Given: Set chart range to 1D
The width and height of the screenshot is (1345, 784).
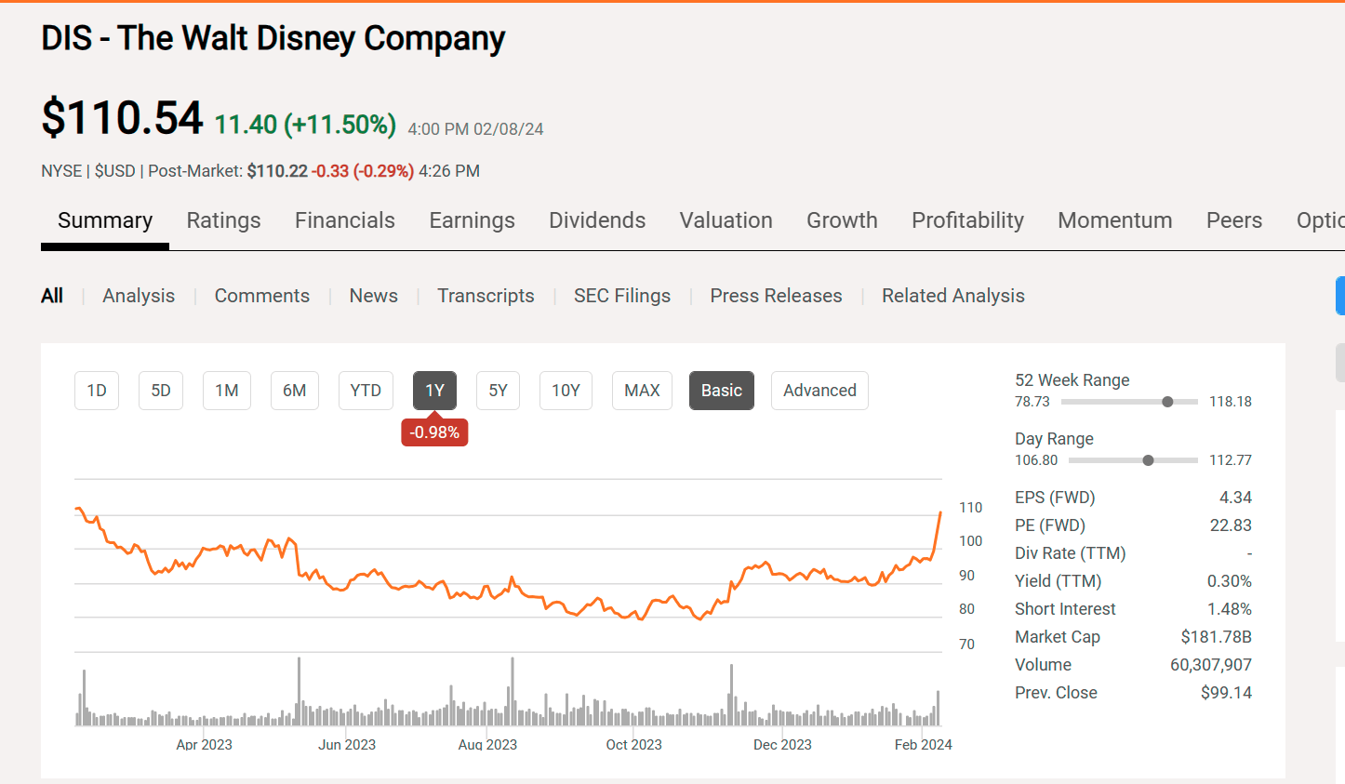Looking at the screenshot, I should (97, 391).
